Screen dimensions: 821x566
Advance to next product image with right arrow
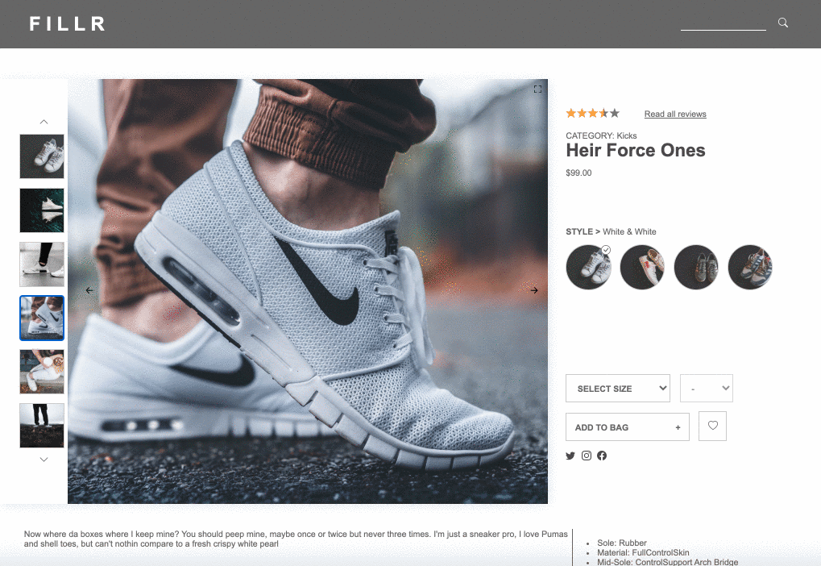click(533, 290)
